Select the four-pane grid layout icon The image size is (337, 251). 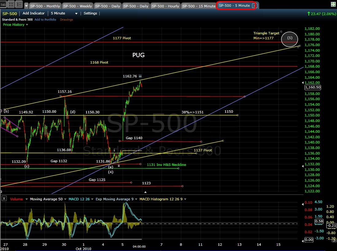11,5
